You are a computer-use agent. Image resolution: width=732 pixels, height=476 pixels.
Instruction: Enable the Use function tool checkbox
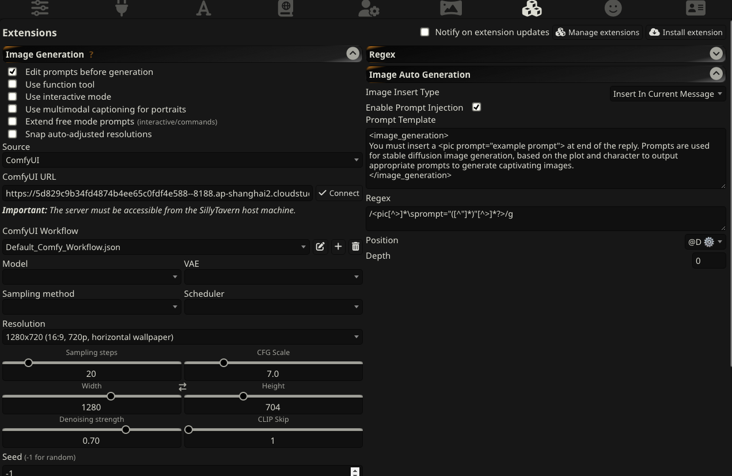13,84
